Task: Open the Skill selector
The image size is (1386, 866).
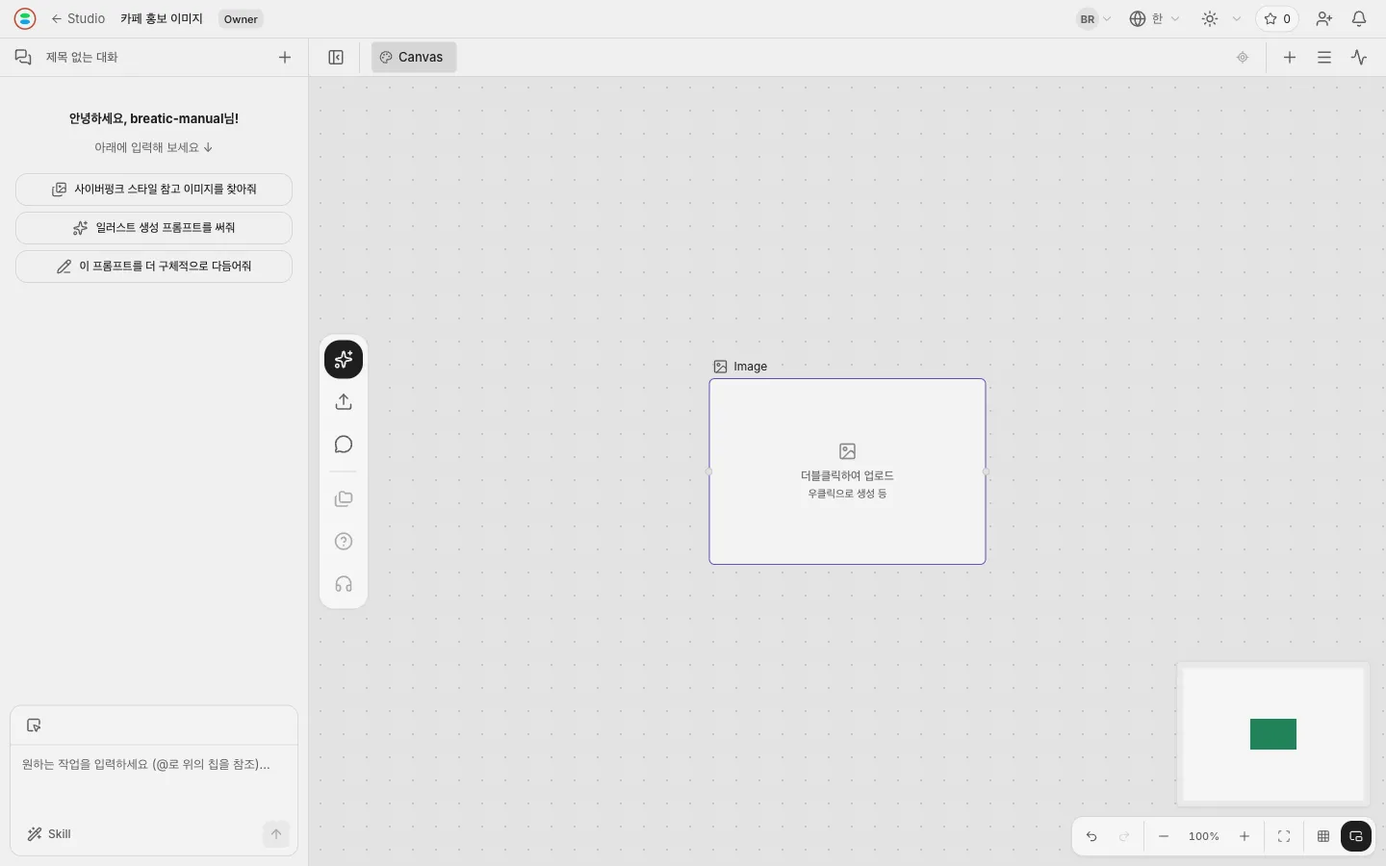Action: coord(49,834)
